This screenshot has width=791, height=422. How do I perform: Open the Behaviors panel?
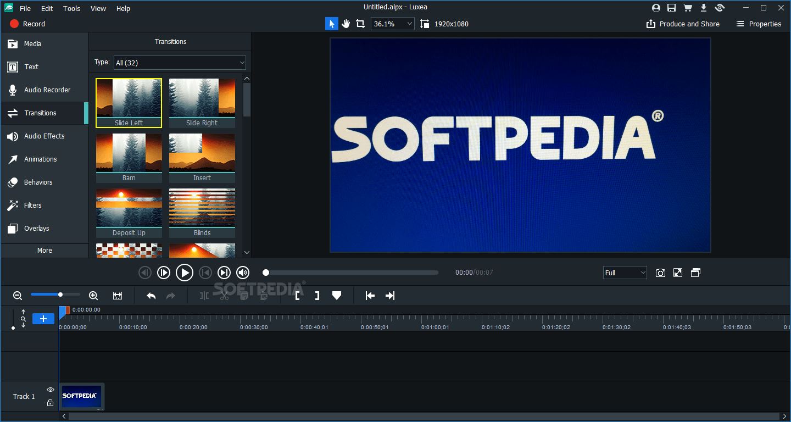tap(44, 182)
